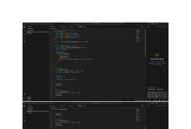Toggle bottom panel in upper window title bar
The image size is (191, 129).
pos(155,24)
